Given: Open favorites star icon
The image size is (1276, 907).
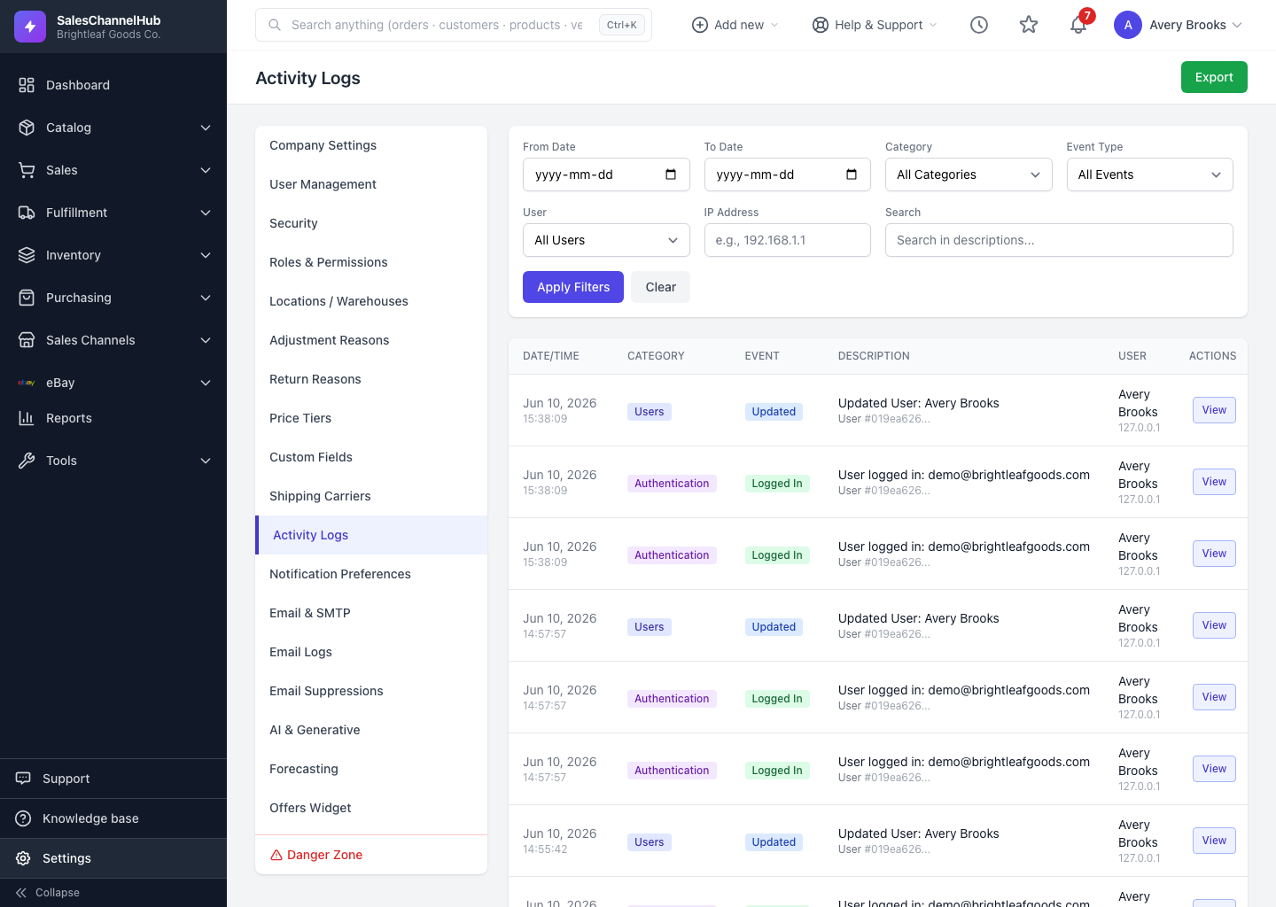Looking at the screenshot, I should point(1029,25).
